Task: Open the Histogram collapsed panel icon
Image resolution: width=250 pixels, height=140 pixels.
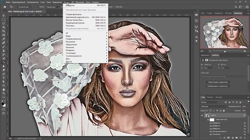Action: click(196, 15)
